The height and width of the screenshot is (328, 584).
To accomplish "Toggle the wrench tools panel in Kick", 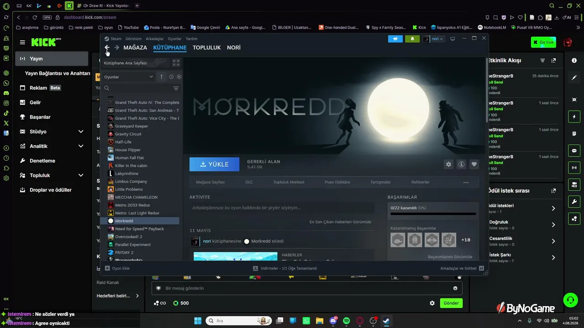I will click(574, 202).
